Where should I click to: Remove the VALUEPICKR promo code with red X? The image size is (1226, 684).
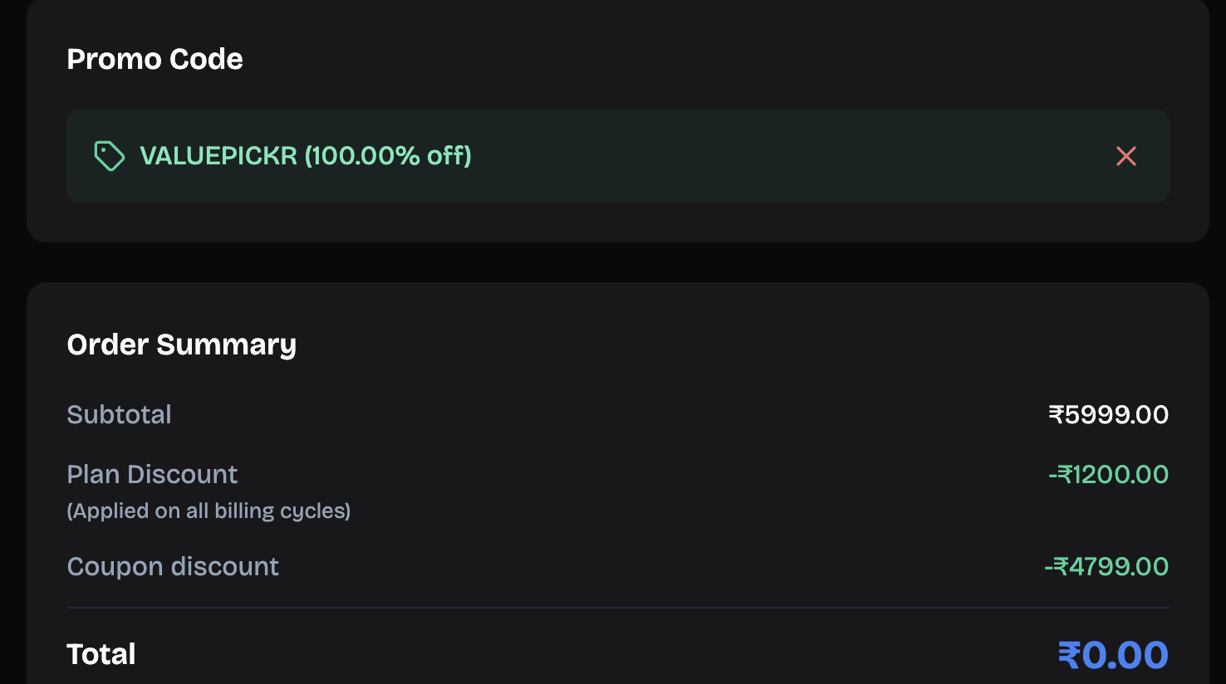click(1125, 156)
